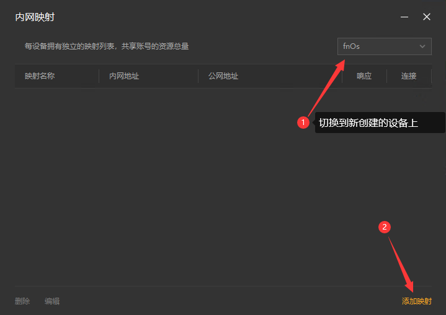
Task: Click the 内网地址 column header
Action: tap(124, 76)
